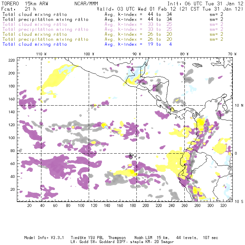Select purple 'Total cloud mixing ratio' legend line
This screenshot has height=245, width=245.
[35, 24]
